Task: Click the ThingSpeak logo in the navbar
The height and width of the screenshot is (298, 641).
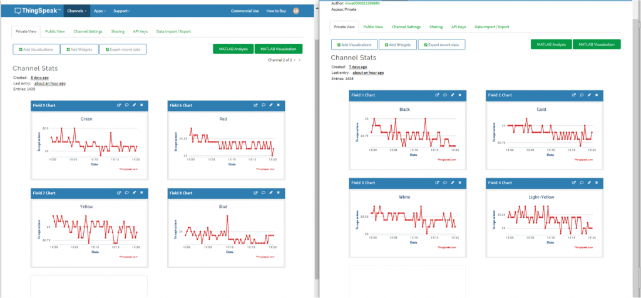Action: (38, 11)
